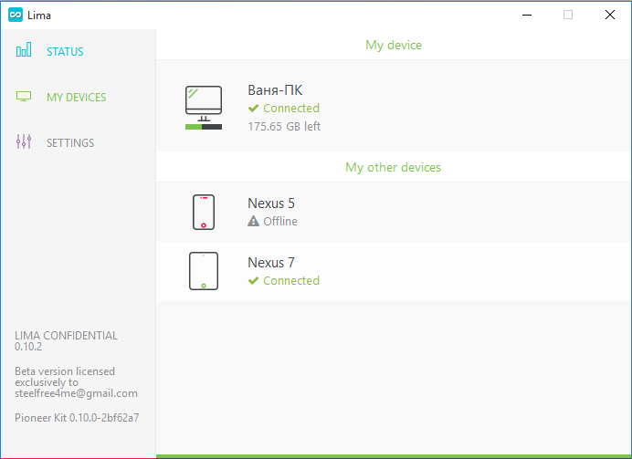The image size is (632, 459).
Task: Select the Ваня-ПК device name
Action: tap(275, 89)
